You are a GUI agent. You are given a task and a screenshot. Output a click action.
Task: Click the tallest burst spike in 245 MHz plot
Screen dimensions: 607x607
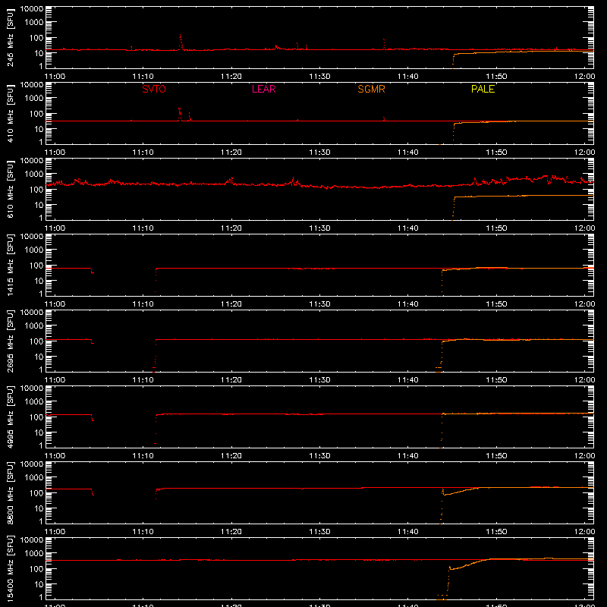click(181, 42)
